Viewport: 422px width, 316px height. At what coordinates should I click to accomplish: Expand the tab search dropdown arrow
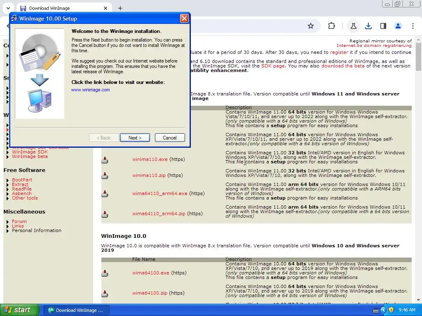pos(8,8)
